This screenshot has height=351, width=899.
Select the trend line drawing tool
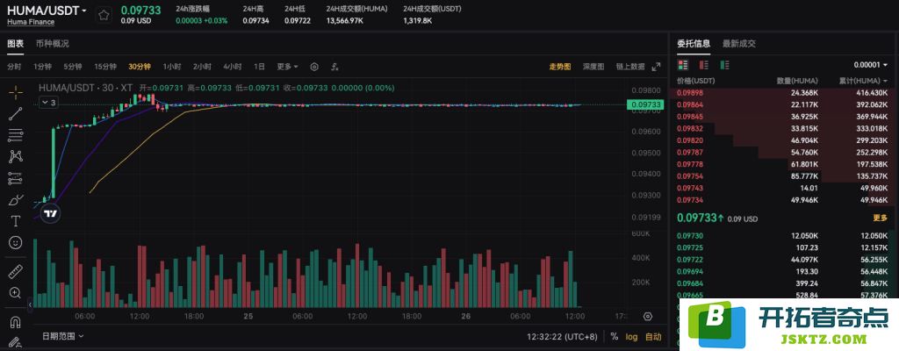point(16,113)
